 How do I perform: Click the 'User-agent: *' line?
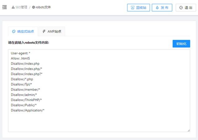pyautogui.click(x=20, y=53)
